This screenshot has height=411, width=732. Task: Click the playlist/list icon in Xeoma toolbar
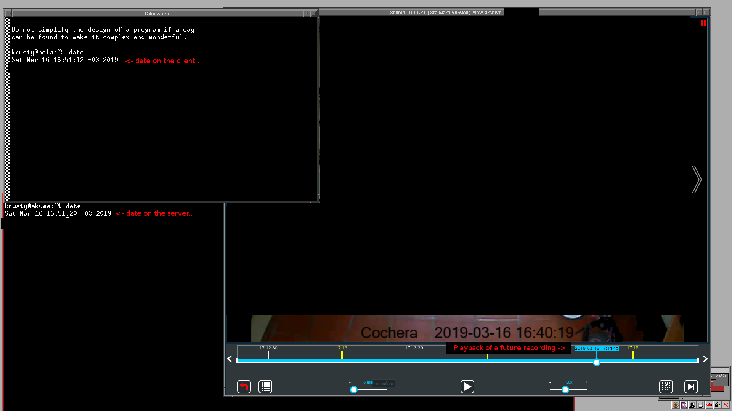coord(265,386)
